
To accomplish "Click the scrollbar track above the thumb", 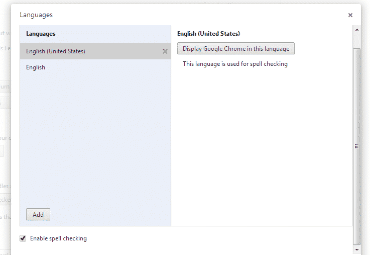I will 357,40.
